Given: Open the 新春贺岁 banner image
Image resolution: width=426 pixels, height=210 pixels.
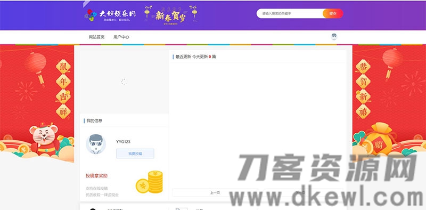Looking at the screenshot, I should tap(170, 15).
